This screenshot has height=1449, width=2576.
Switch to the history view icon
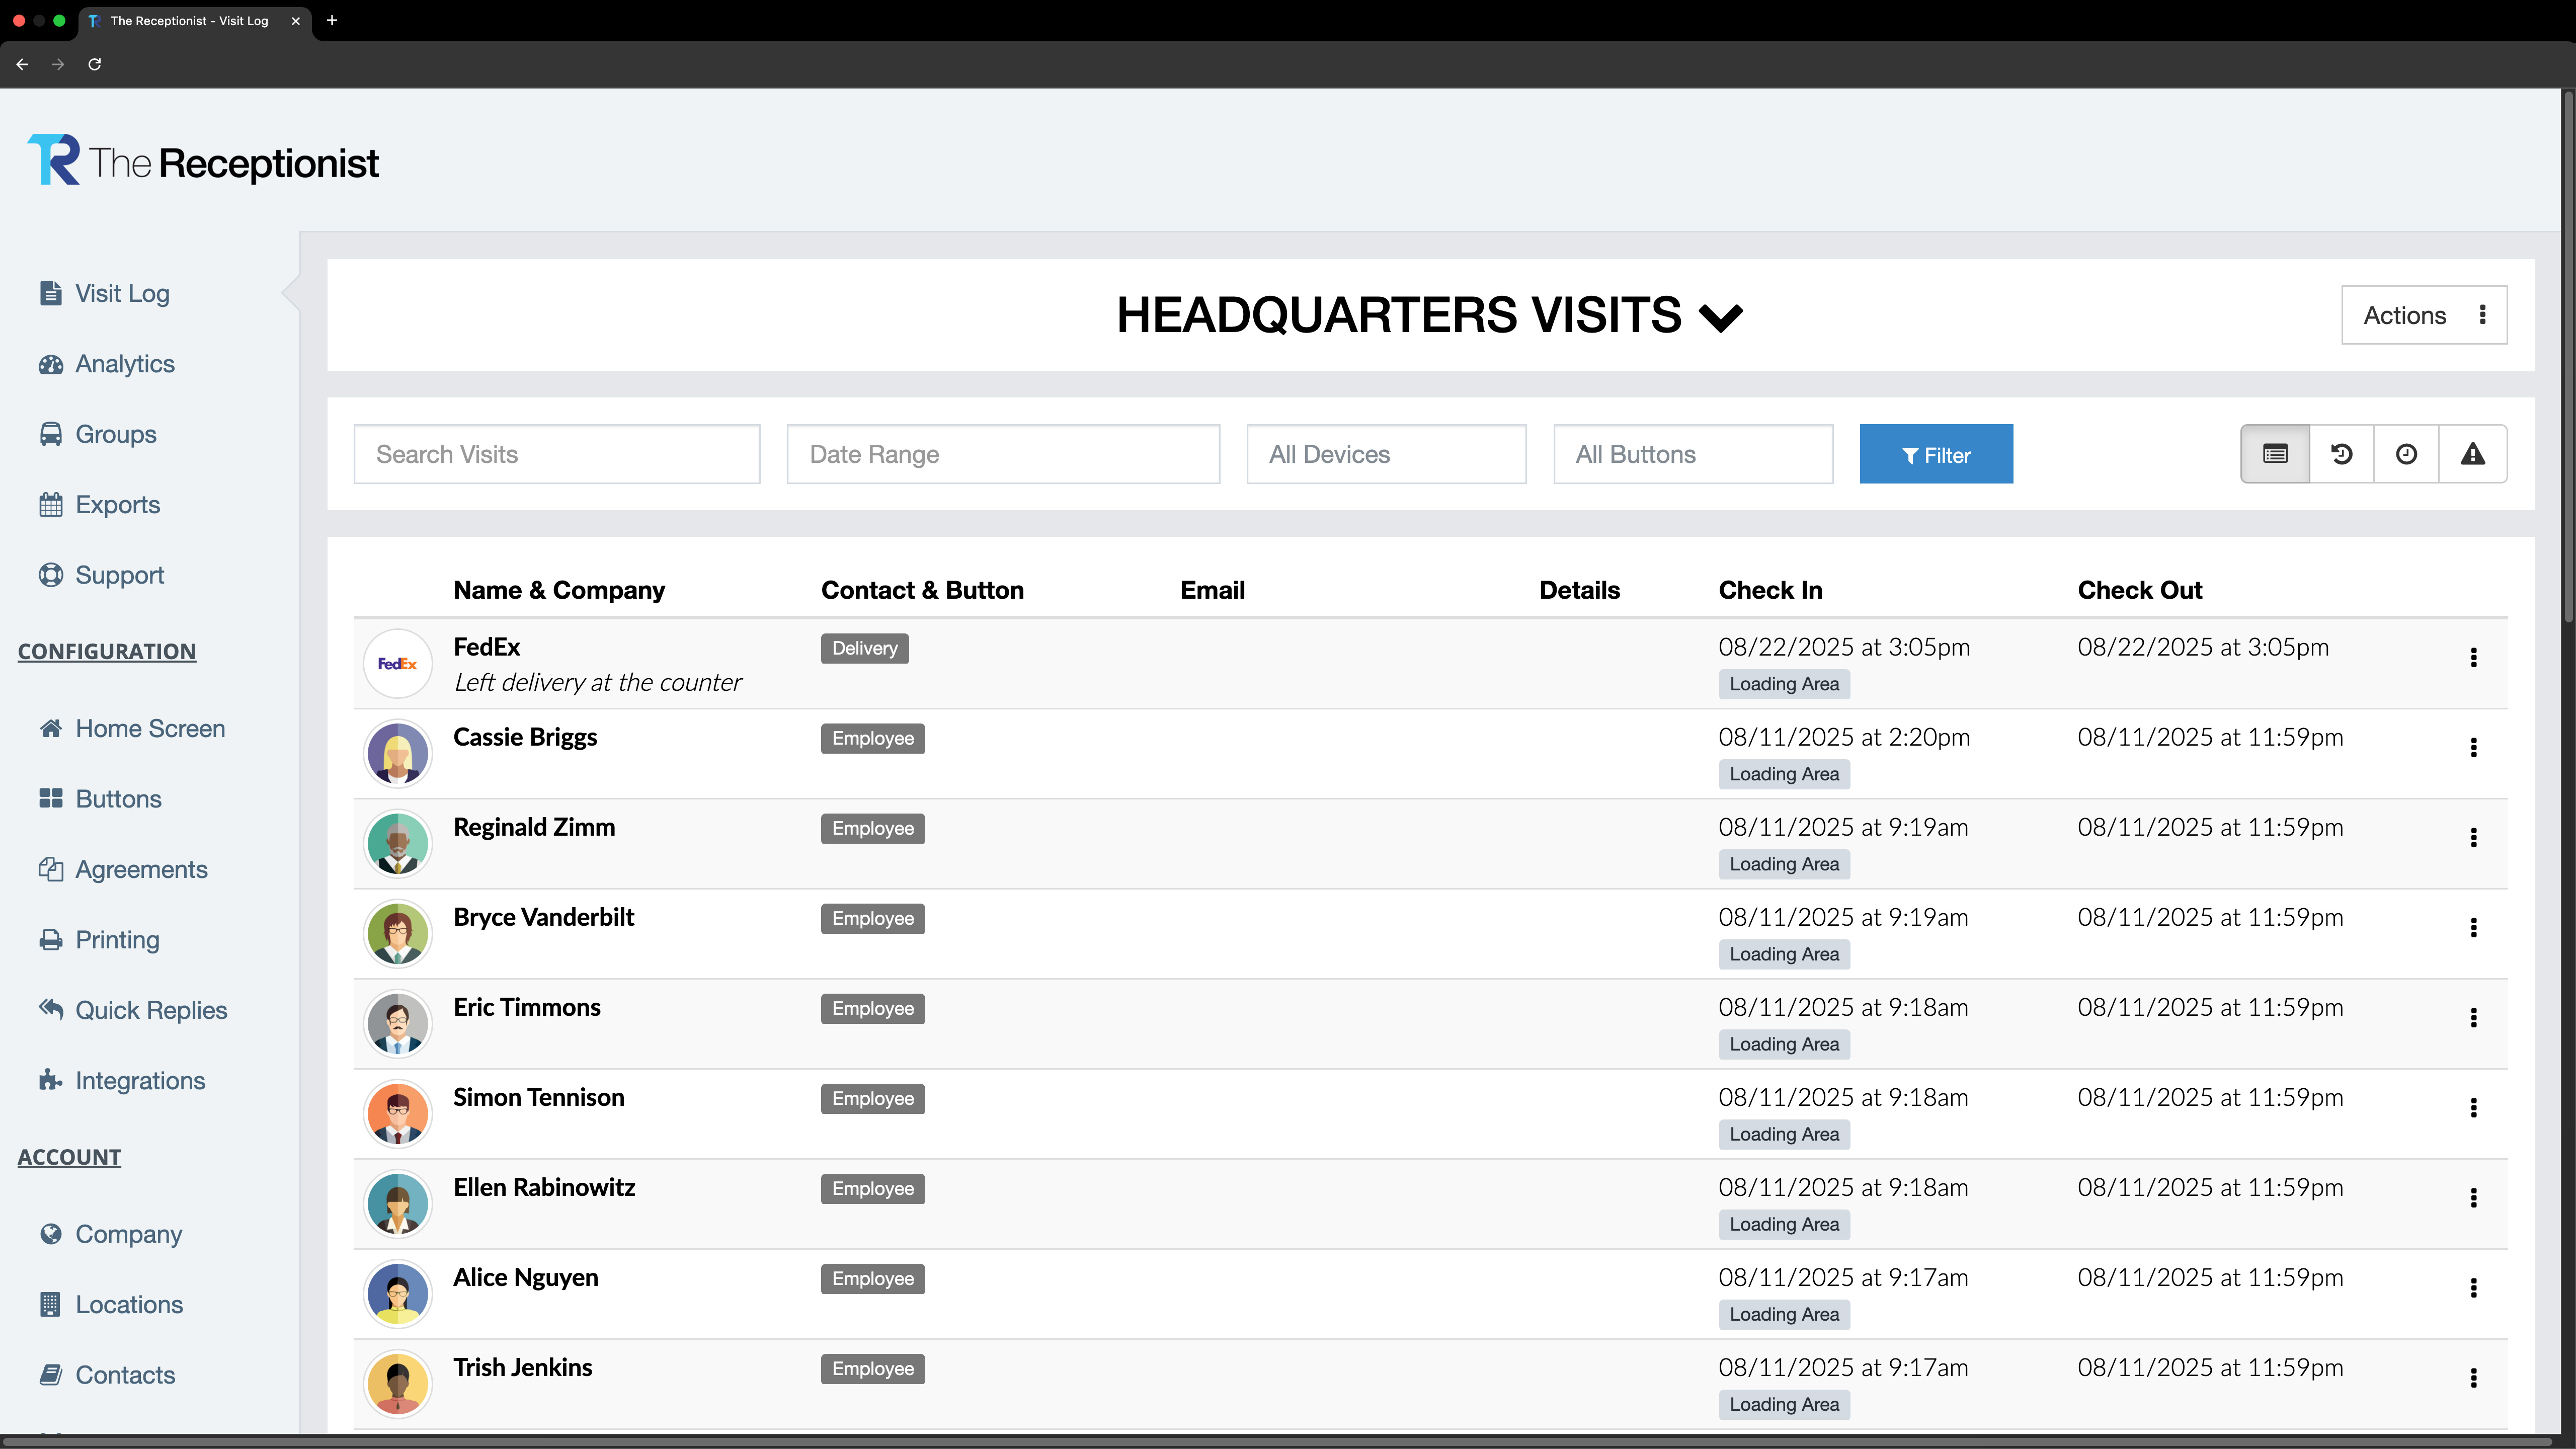(2341, 454)
